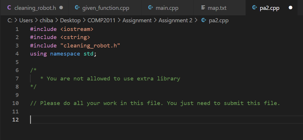Expand the chevron after Desktop in breadcrumb

[84, 20]
